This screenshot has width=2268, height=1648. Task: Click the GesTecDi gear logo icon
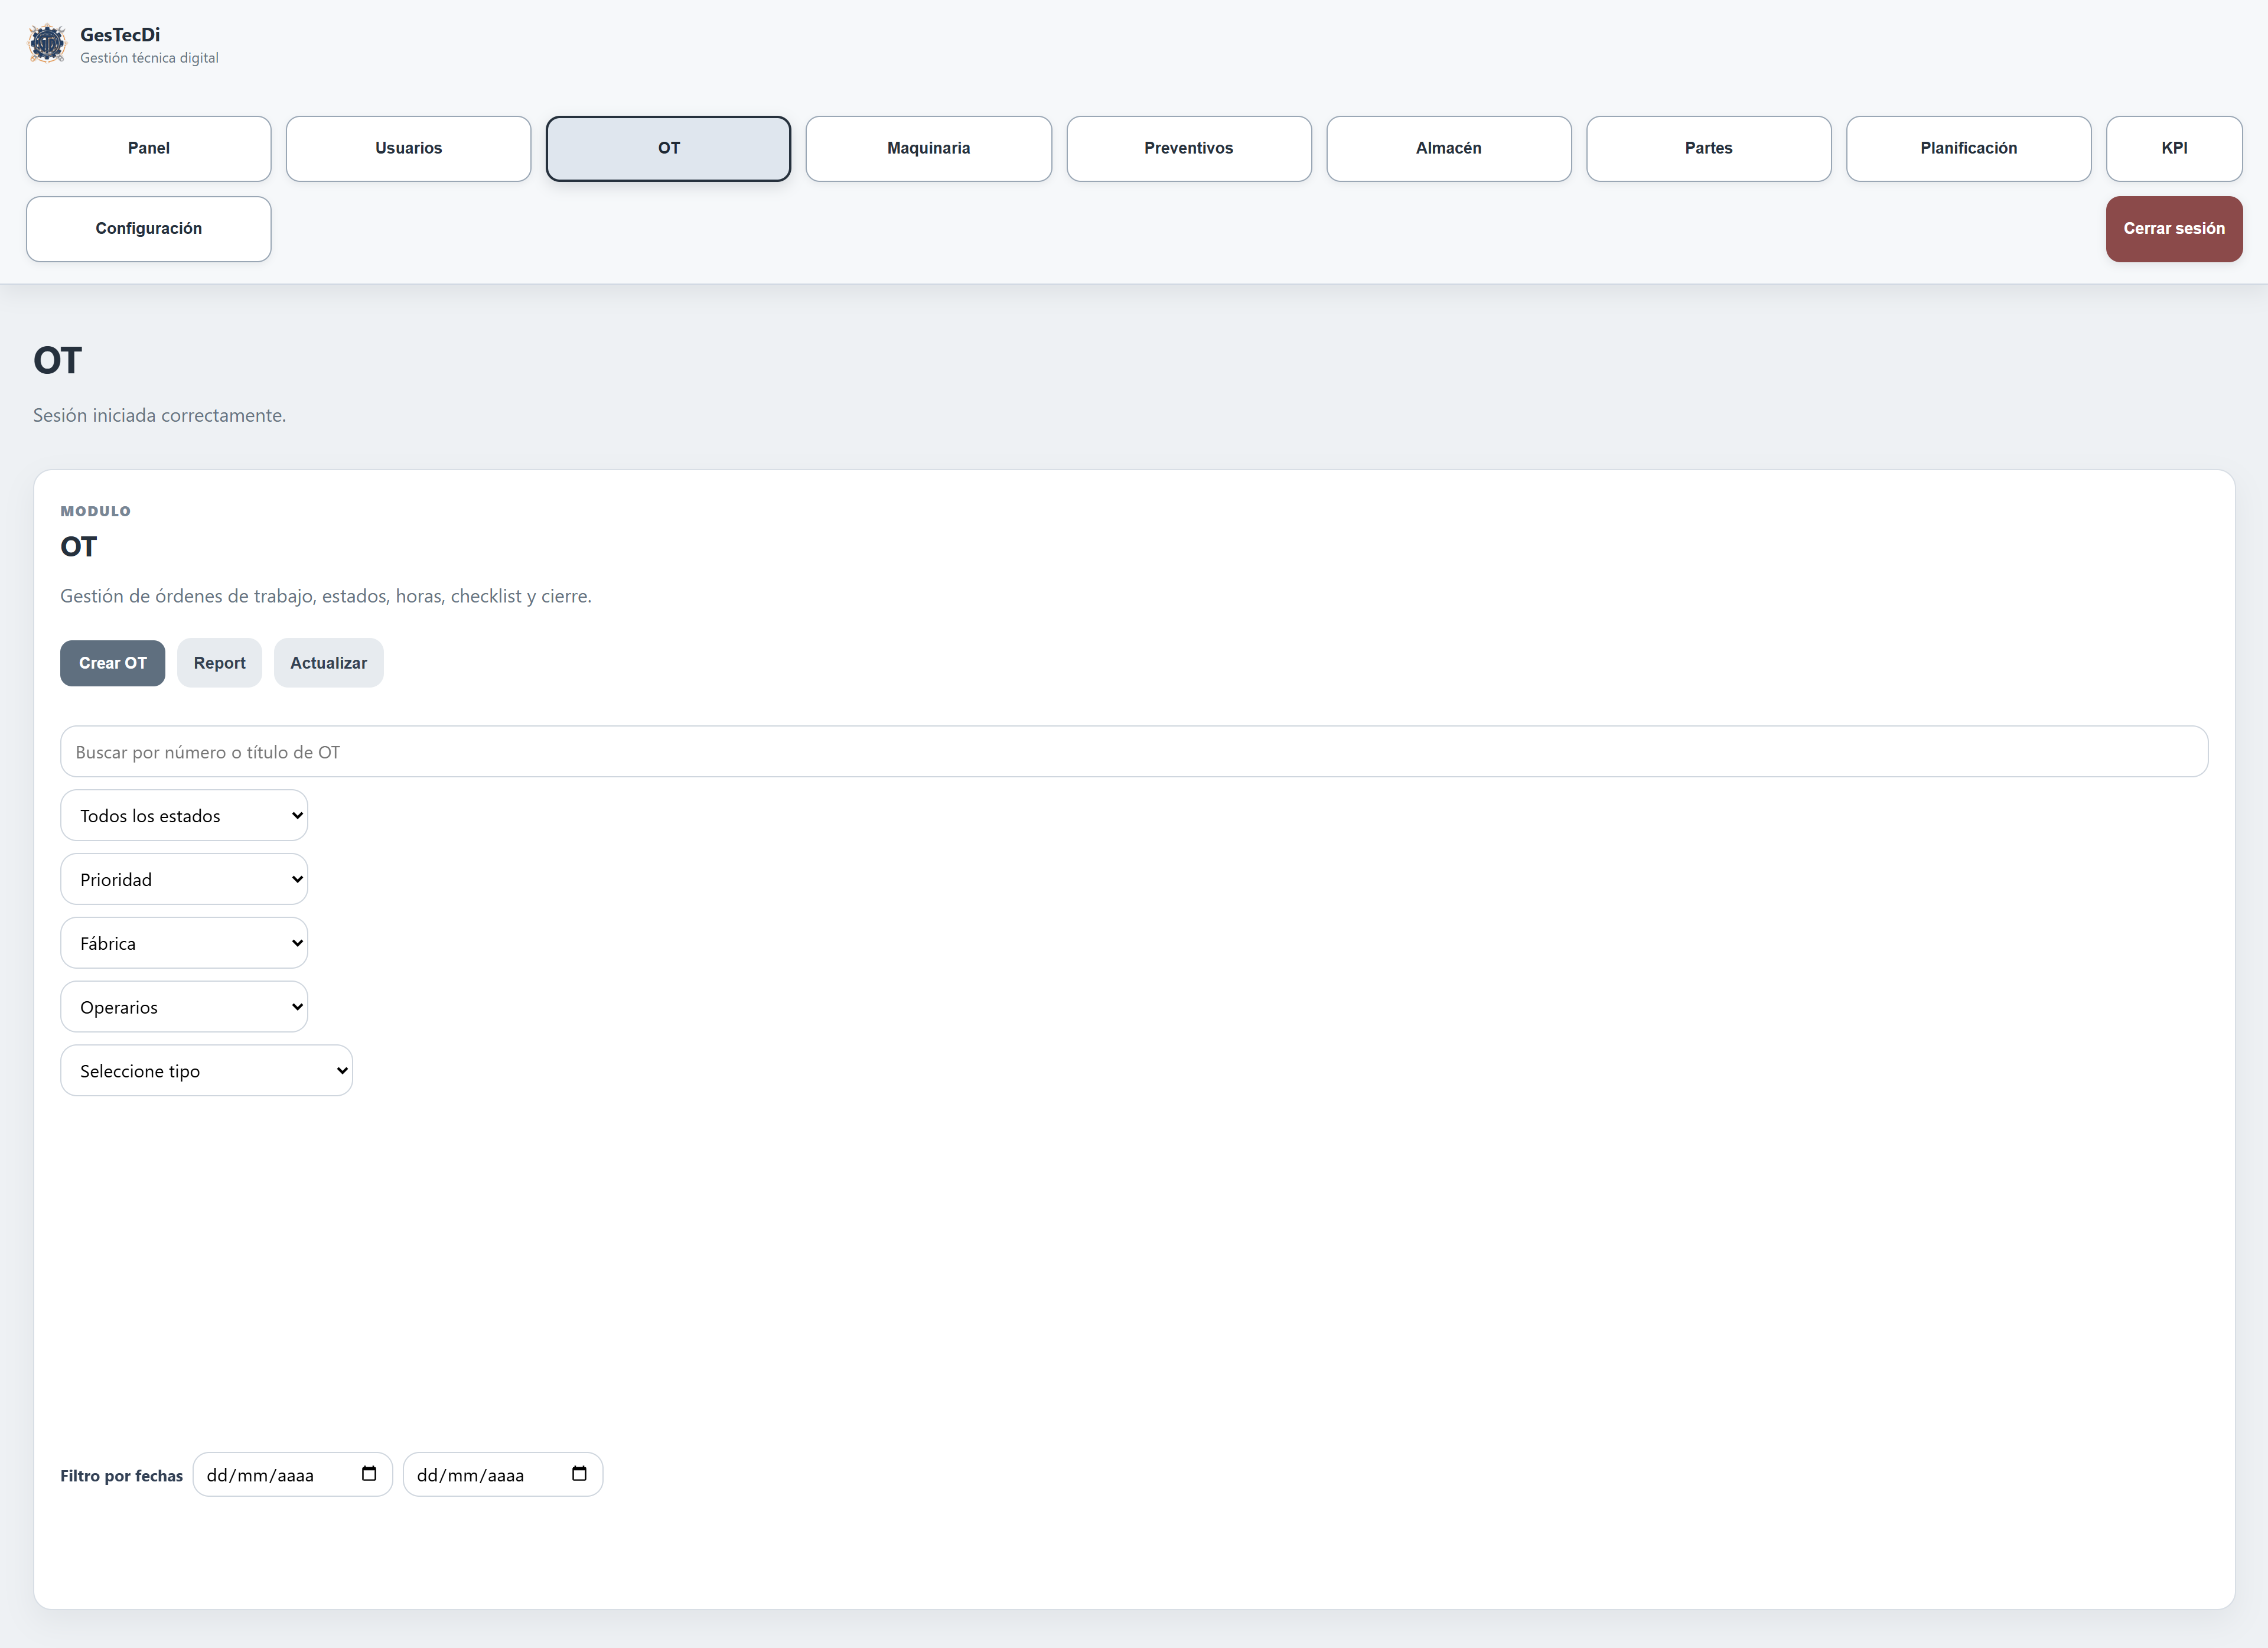tap(47, 44)
